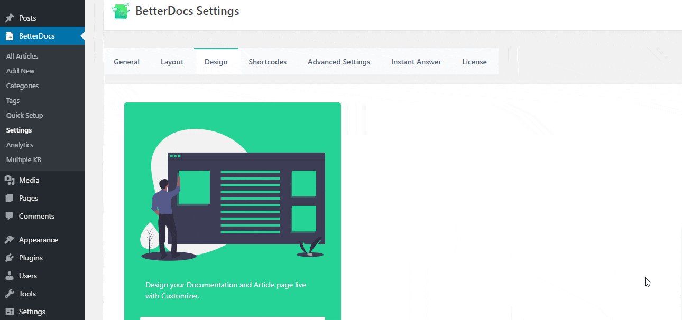Click the Appearance paintbrush icon
This screenshot has height=320, width=682.
click(x=9, y=239)
